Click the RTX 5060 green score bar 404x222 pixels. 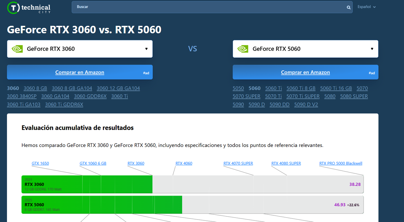click(x=102, y=205)
